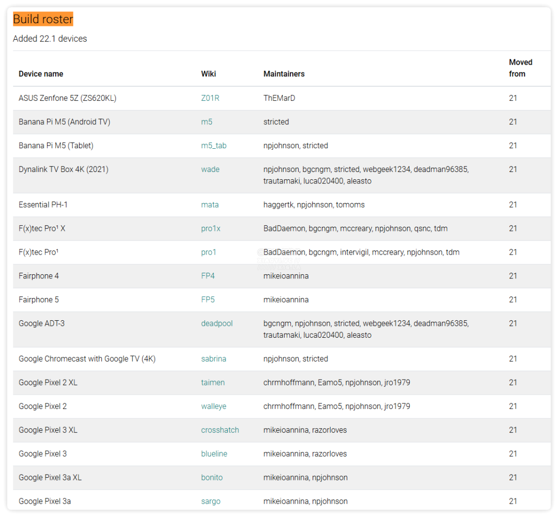The height and width of the screenshot is (517, 558).
Task: Open the bonito wiki link
Action: point(212,477)
